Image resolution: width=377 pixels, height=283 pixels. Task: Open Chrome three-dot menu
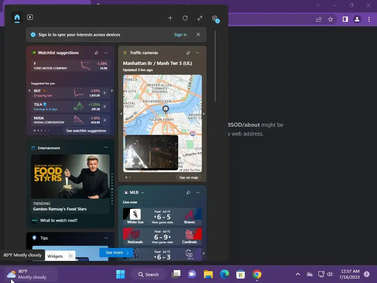point(369,19)
